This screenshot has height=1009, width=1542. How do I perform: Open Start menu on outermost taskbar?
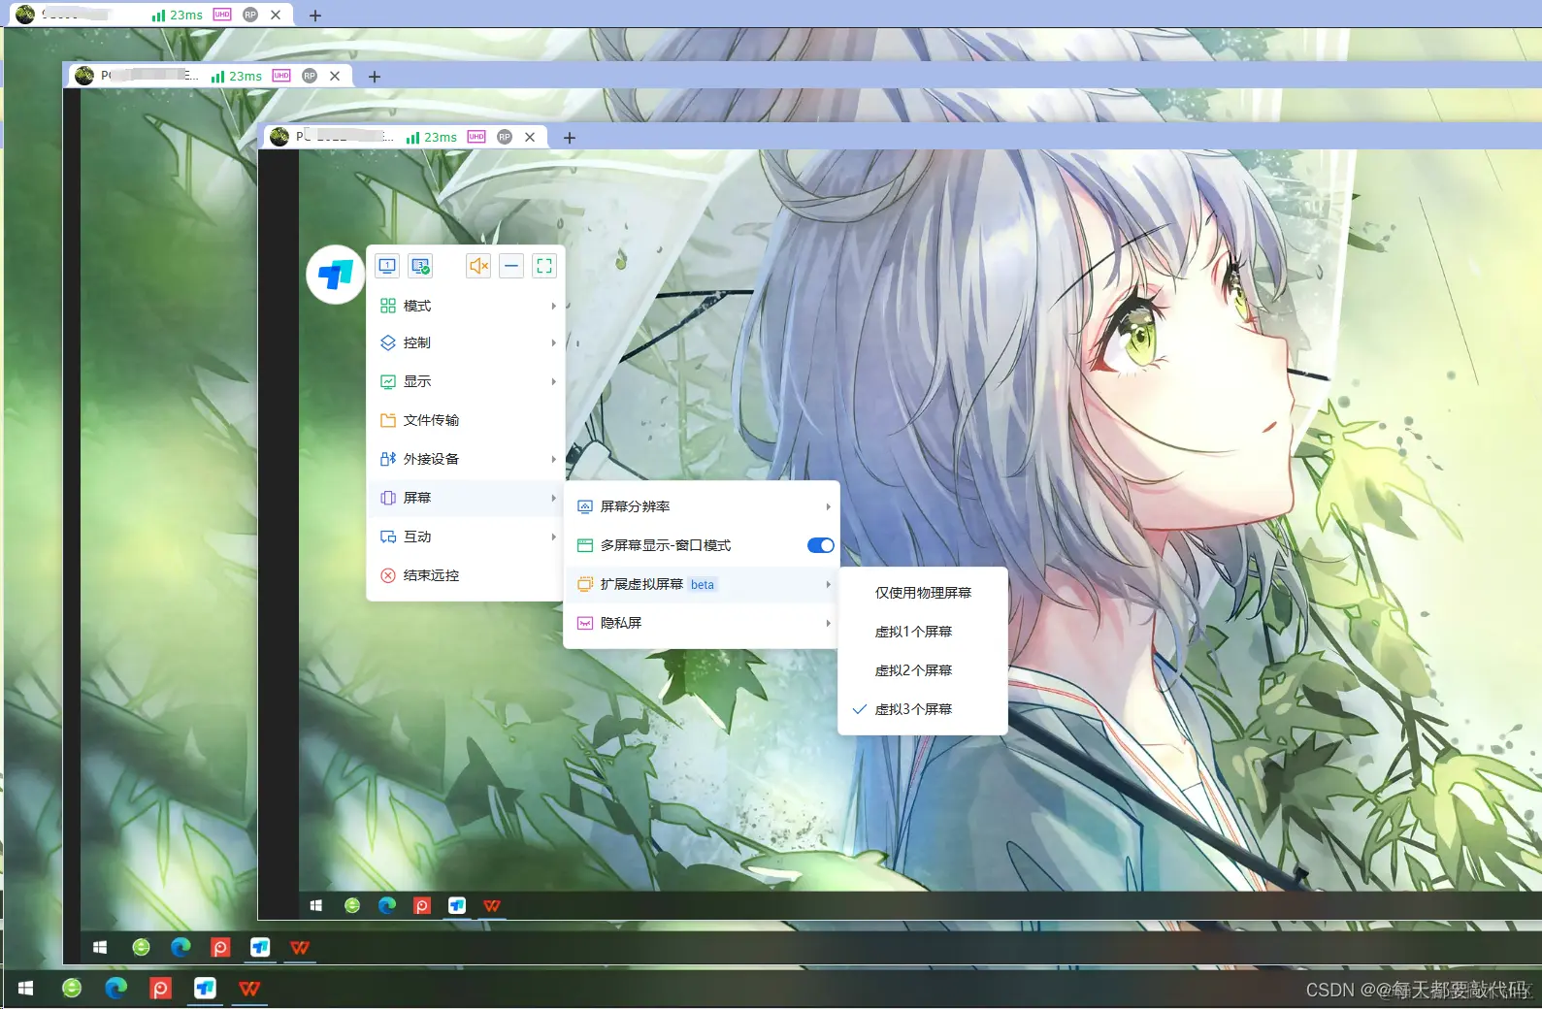(26, 988)
